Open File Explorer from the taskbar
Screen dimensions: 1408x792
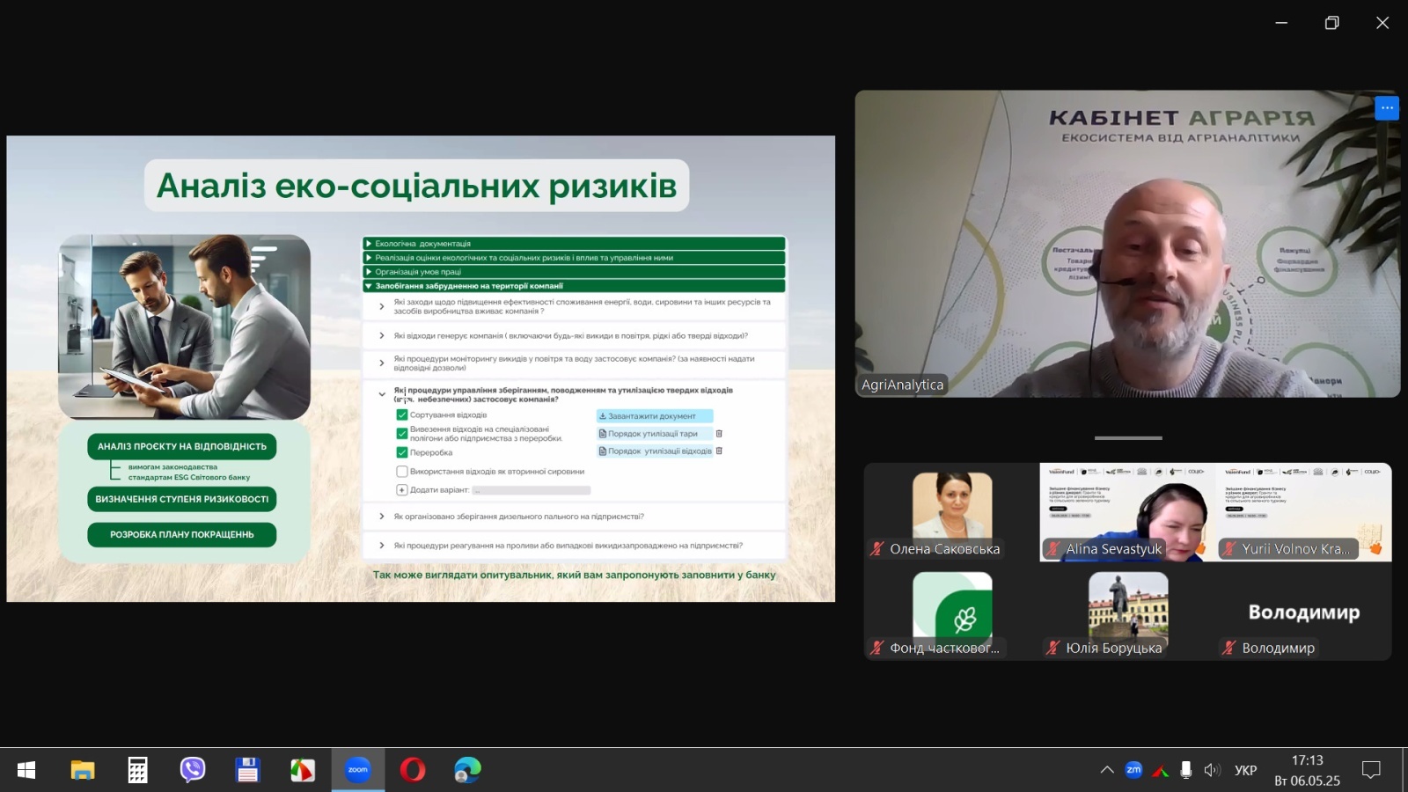point(83,770)
